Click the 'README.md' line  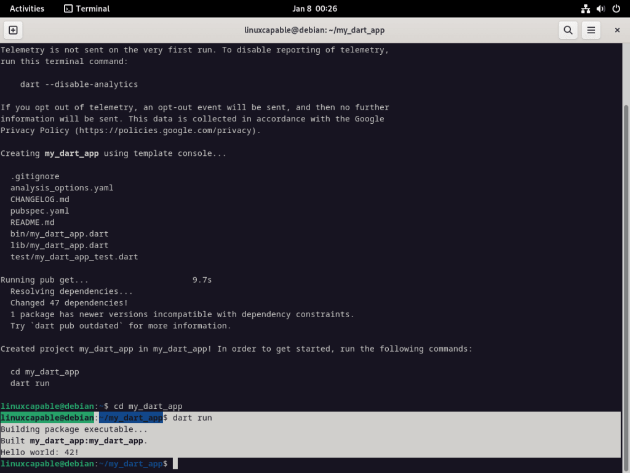coord(33,222)
